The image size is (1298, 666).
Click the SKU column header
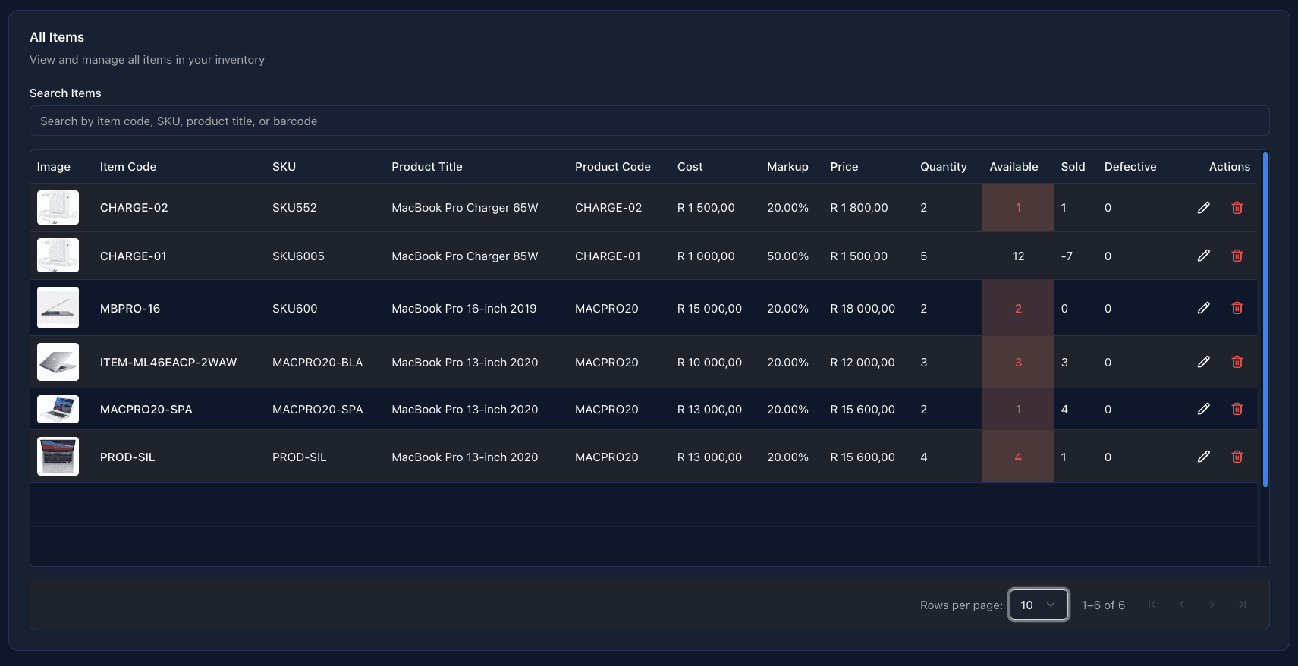(284, 167)
